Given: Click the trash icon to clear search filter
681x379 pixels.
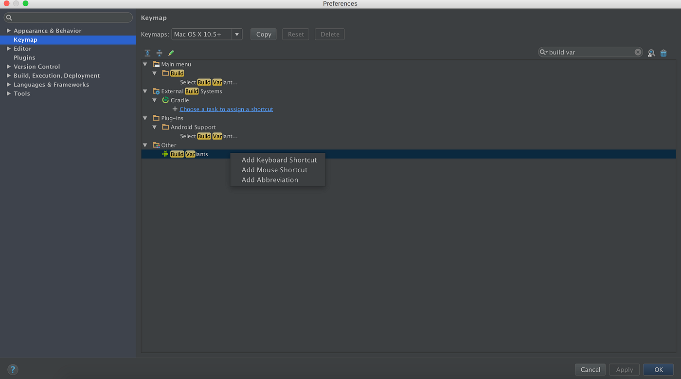Looking at the screenshot, I should coord(663,53).
